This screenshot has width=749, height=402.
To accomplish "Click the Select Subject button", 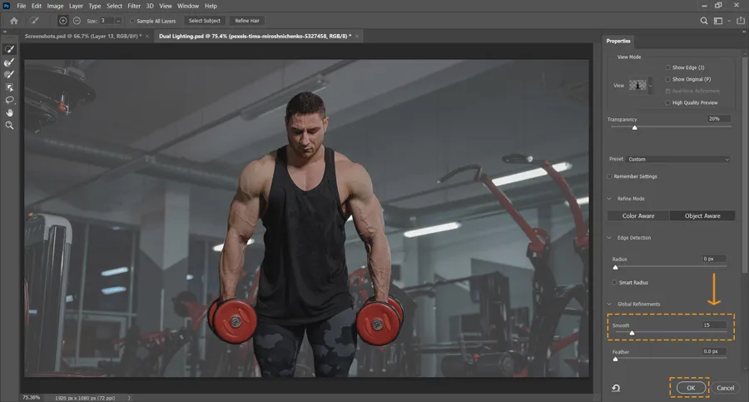I will pos(205,20).
